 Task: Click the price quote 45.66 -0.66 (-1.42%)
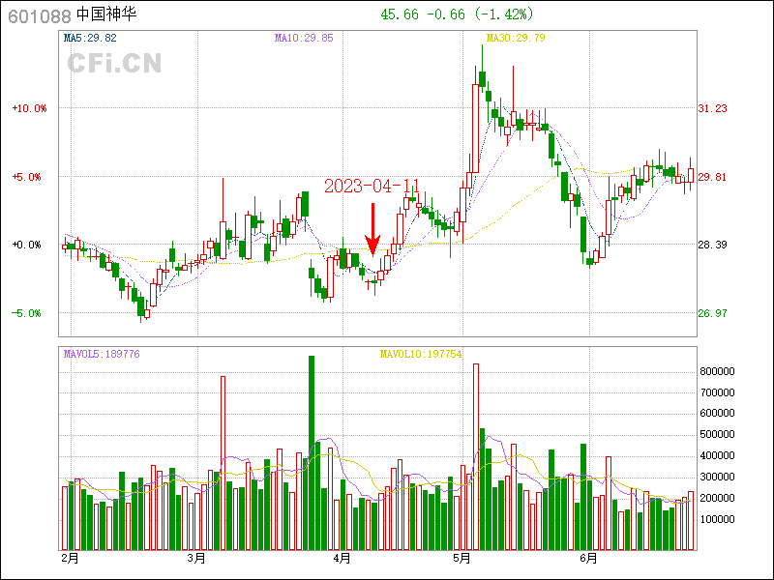457,14
